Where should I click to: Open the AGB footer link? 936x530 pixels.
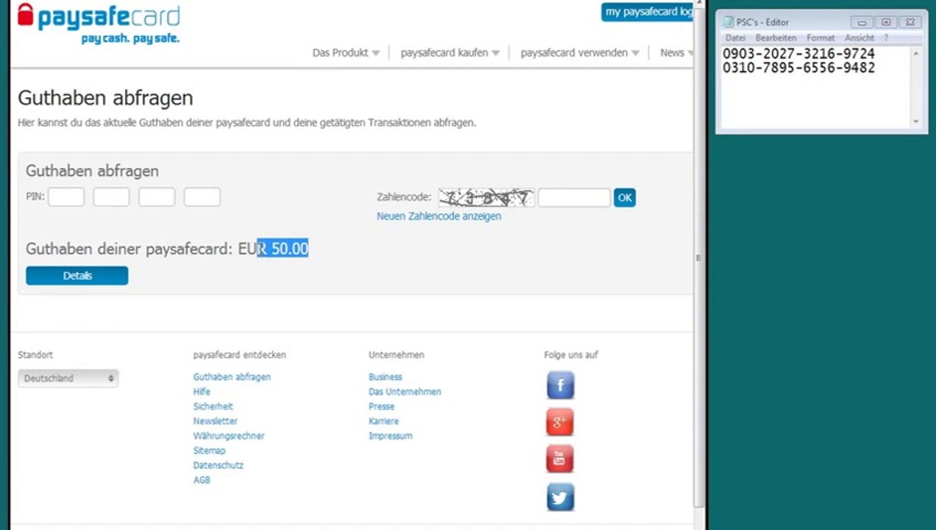pyautogui.click(x=202, y=480)
